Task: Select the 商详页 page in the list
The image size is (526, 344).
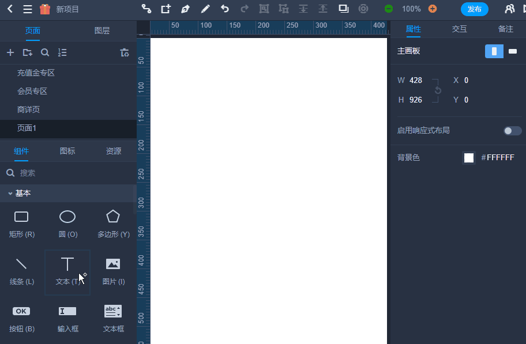Action: point(27,109)
